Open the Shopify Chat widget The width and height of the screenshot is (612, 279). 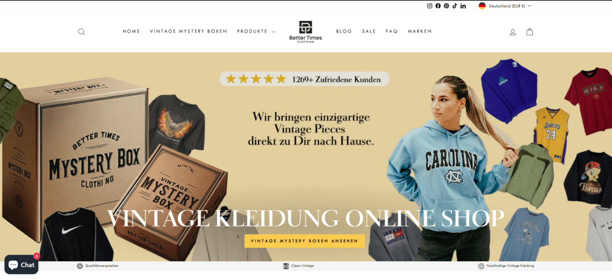tap(21, 265)
